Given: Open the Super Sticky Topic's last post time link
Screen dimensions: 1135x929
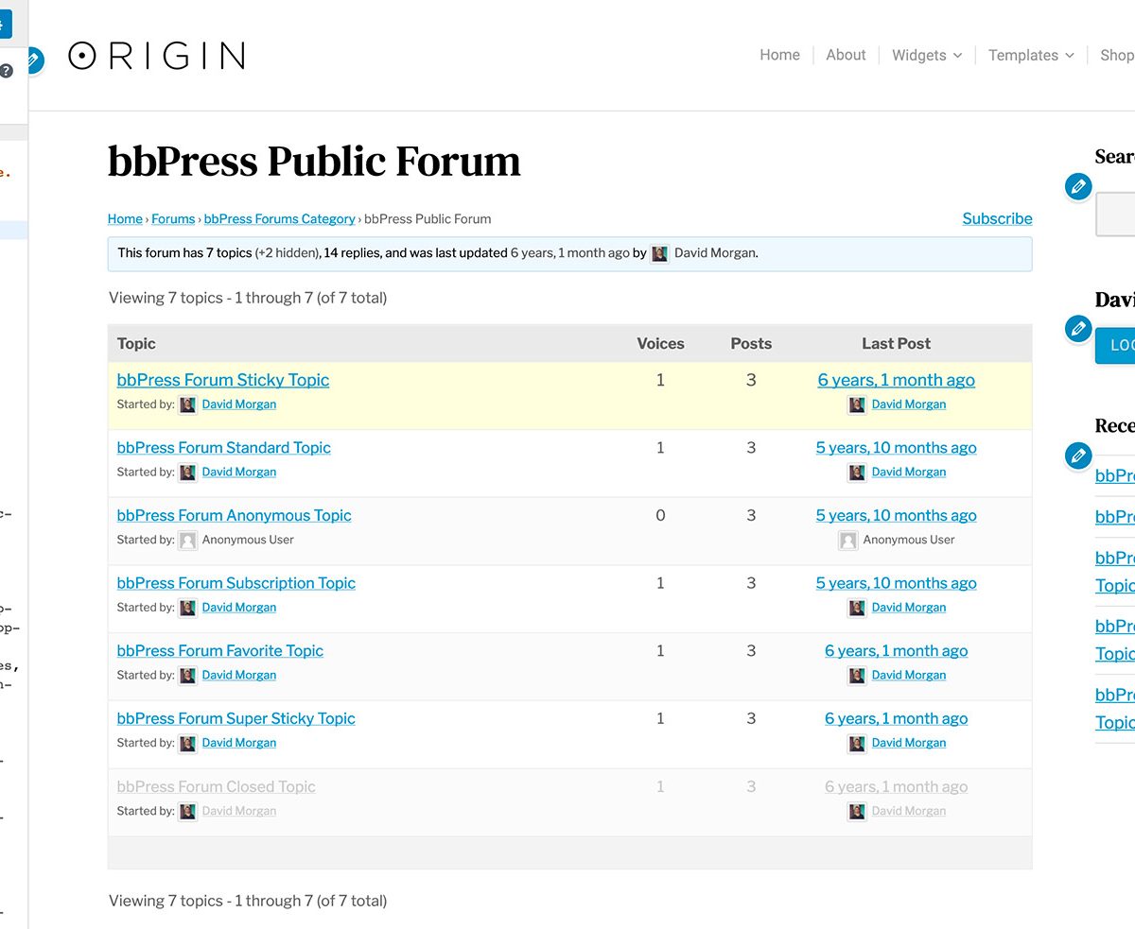Looking at the screenshot, I should pos(897,719).
